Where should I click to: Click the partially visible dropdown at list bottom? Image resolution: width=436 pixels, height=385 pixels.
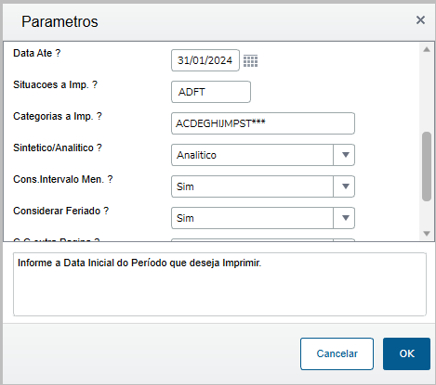point(263,239)
